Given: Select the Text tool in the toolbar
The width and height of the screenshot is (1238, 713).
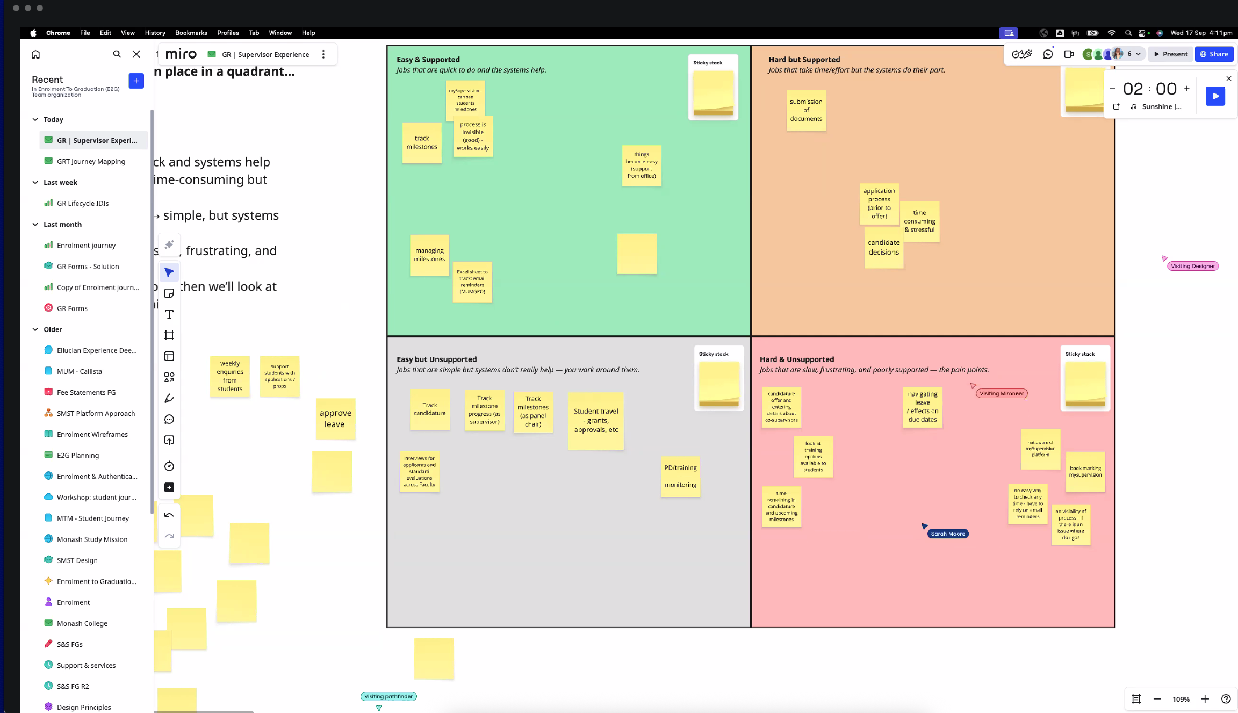Looking at the screenshot, I should coord(169,315).
